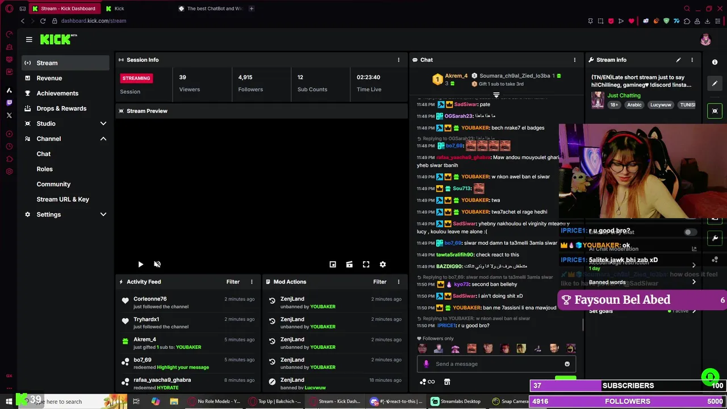Open X icon in Opera sidebar
The height and width of the screenshot is (409, 727).
[9, 115]
